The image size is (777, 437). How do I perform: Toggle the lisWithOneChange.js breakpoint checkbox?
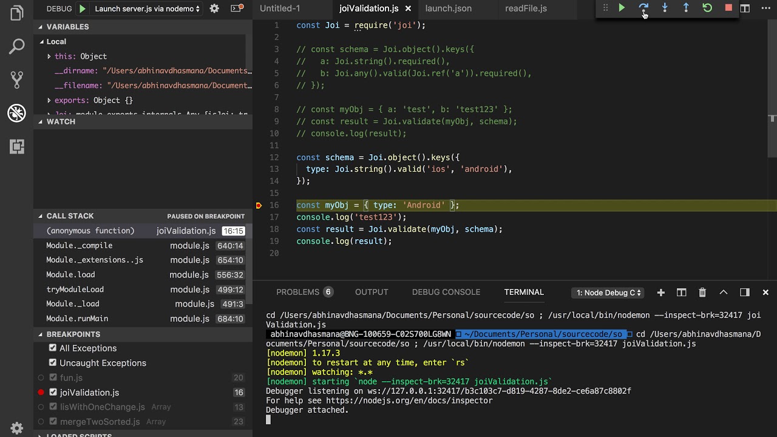pos(53,407)
